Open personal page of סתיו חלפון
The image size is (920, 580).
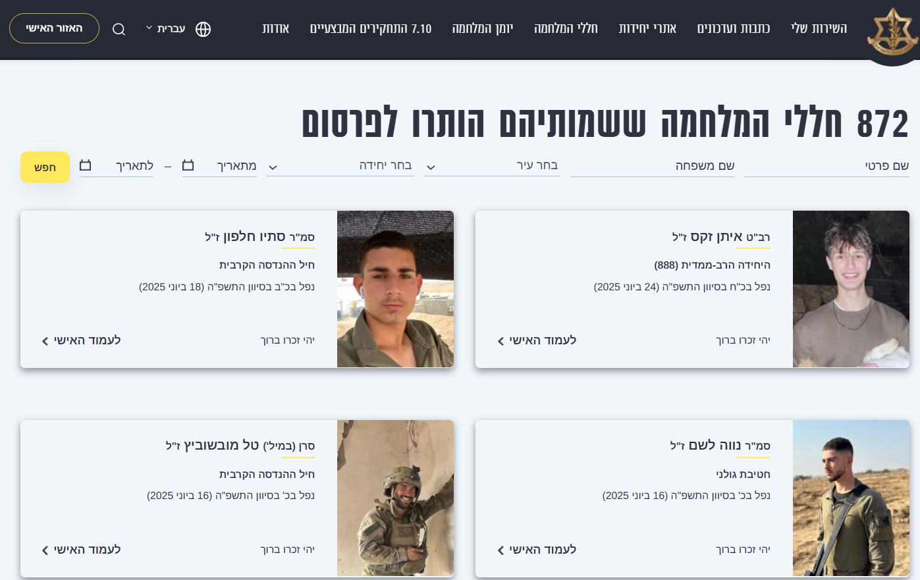coord(81,340)
